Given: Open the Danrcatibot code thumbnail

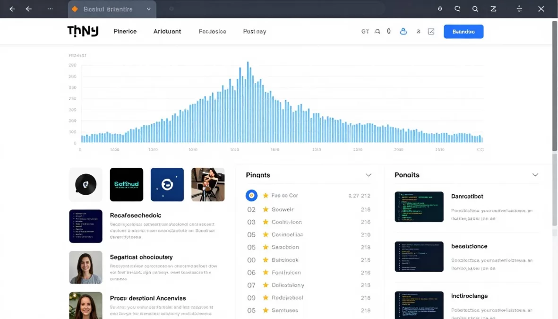Looking at the screenshot, I should [419, 207].
